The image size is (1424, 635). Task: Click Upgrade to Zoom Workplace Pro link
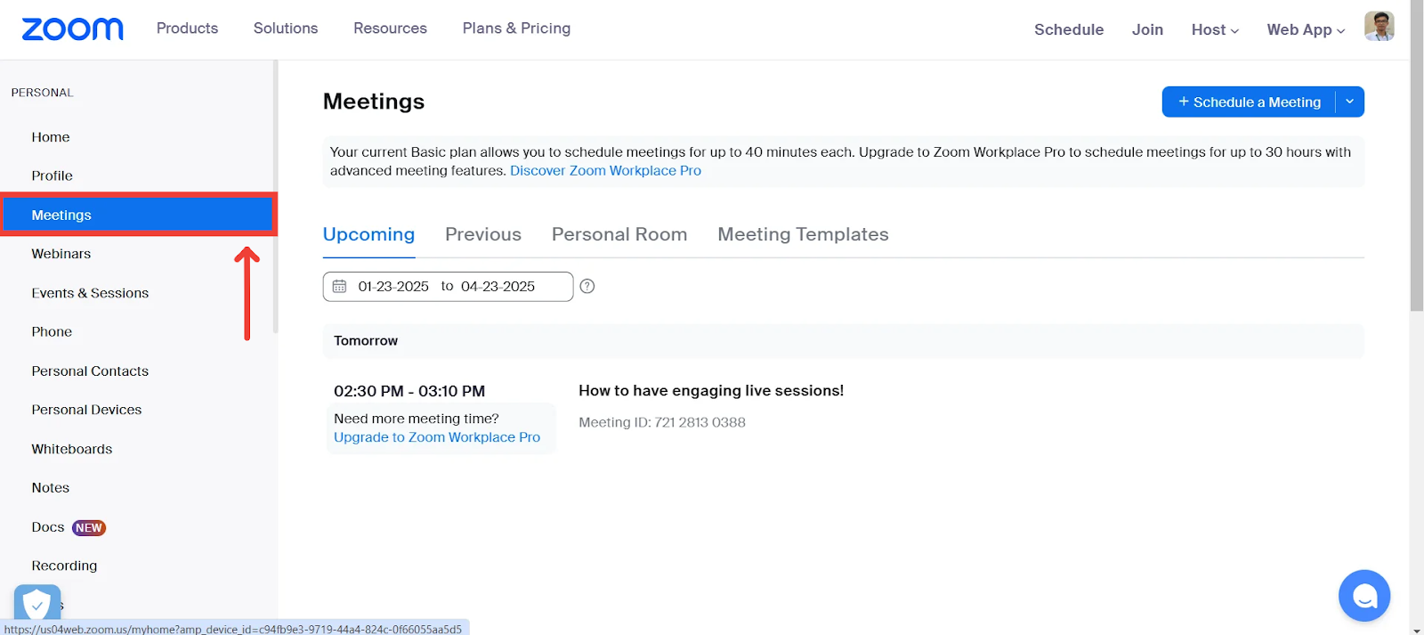(436, 437)
